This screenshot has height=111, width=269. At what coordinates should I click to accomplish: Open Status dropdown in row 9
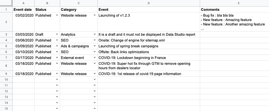pyautogui.click(x=57, y=74)
